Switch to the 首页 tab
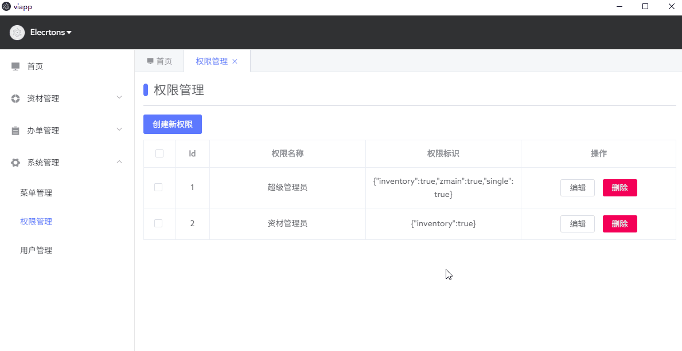Image resolution: width=682 pixels, height=351 pixels. (159, 61)
